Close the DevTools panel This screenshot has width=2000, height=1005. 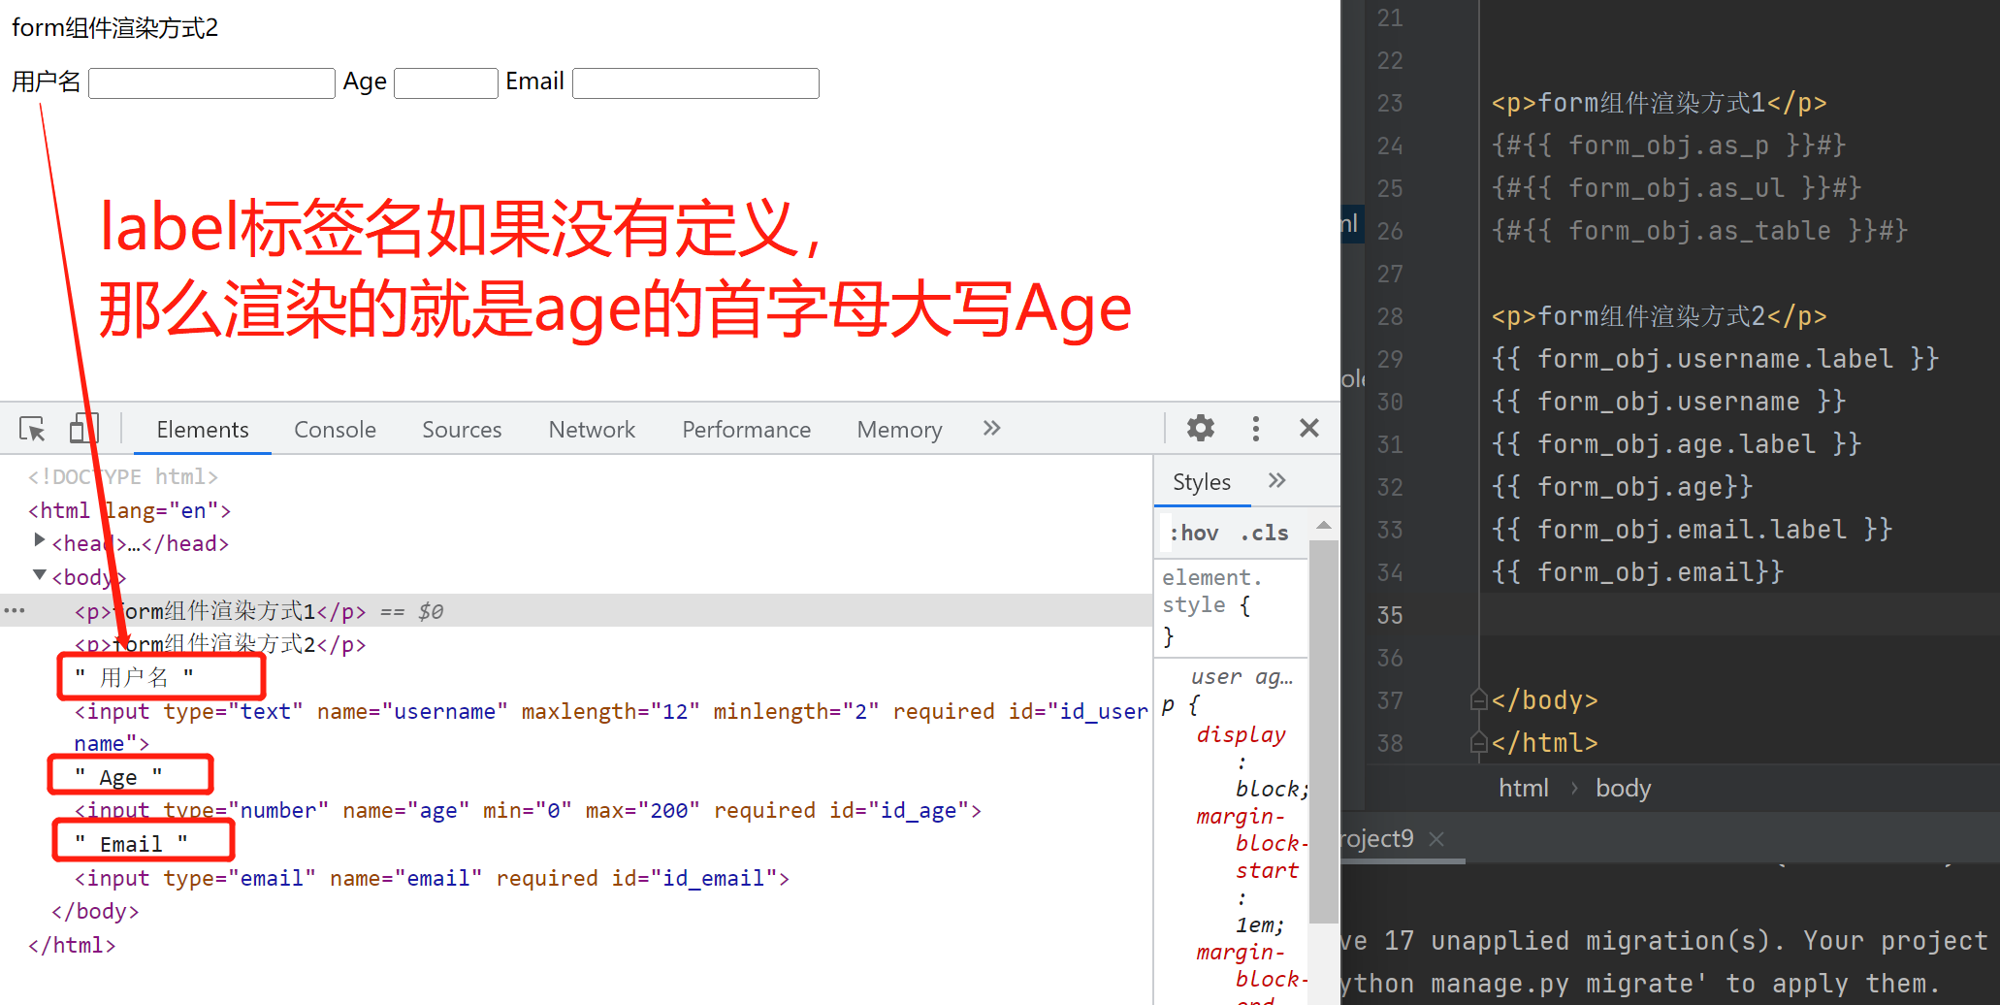[1309, 428]
